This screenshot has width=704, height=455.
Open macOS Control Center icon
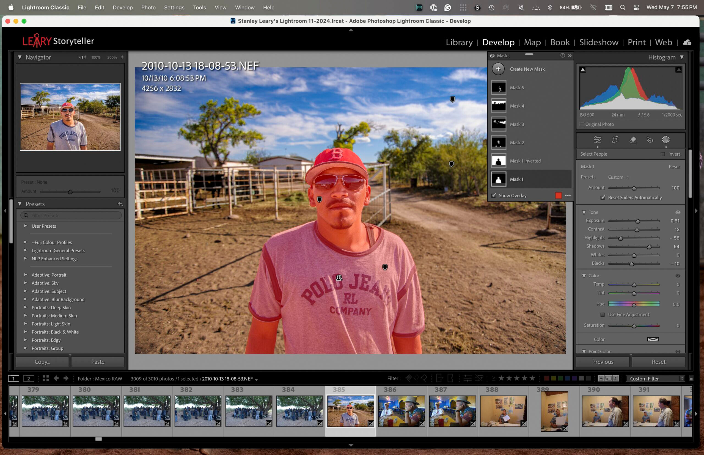point(636,7)
